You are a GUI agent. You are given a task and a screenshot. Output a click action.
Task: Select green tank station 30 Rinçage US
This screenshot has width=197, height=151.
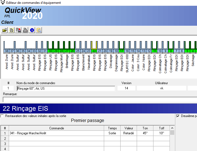tap(50, 51)
